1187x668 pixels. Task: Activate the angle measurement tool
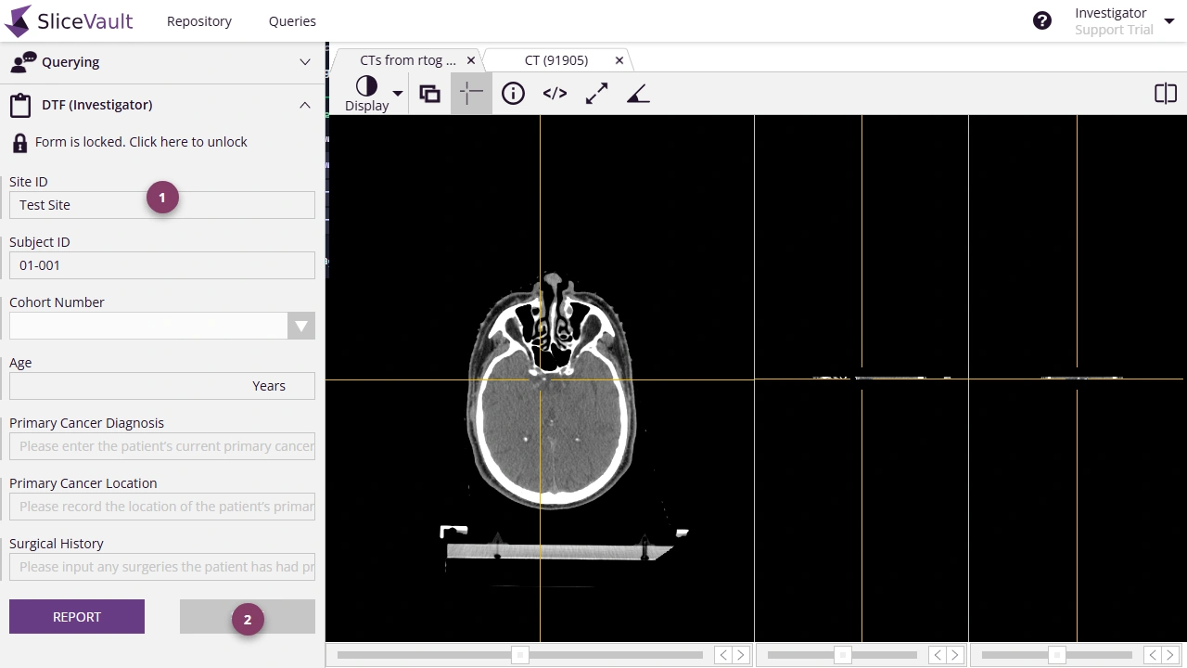coord(638,93)
